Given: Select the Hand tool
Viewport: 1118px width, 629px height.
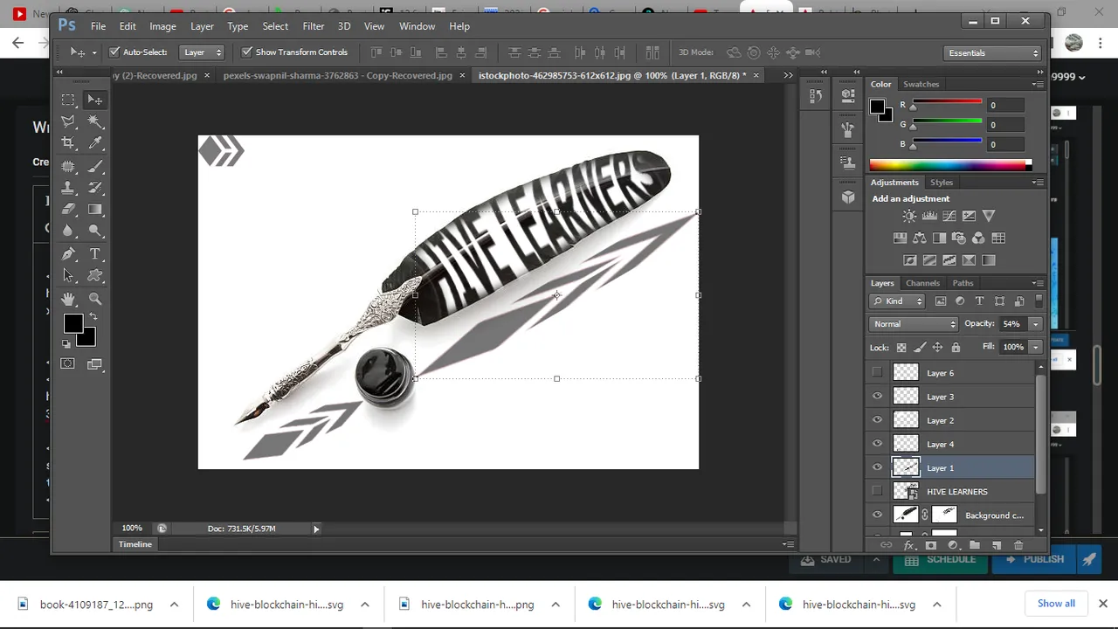Looking at the screenshot, I should point(68,300).
